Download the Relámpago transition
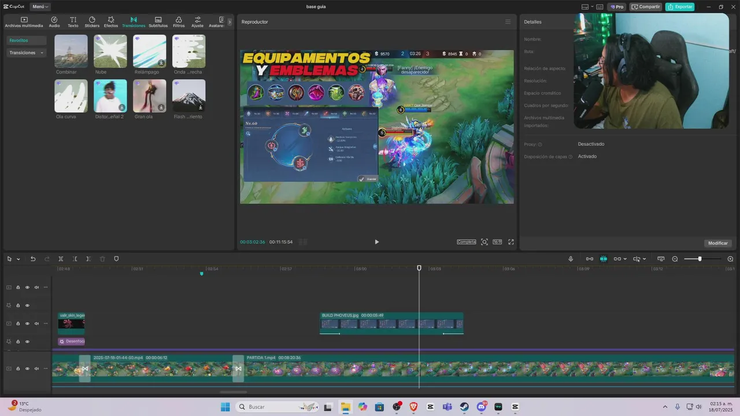Screen dimensions: 740x416 click(161, 63)
